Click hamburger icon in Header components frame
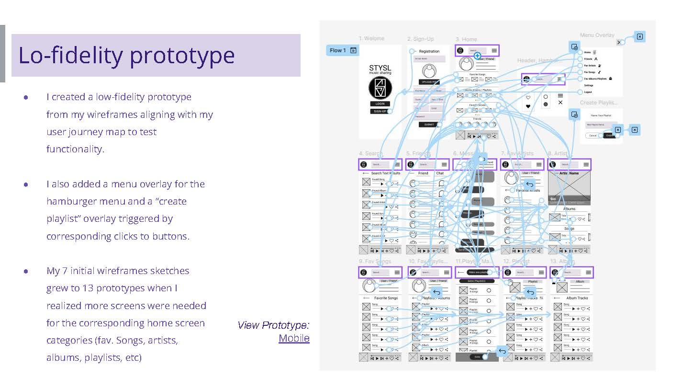The width and height of the screenshot is (694, 391). pos(560,95)
